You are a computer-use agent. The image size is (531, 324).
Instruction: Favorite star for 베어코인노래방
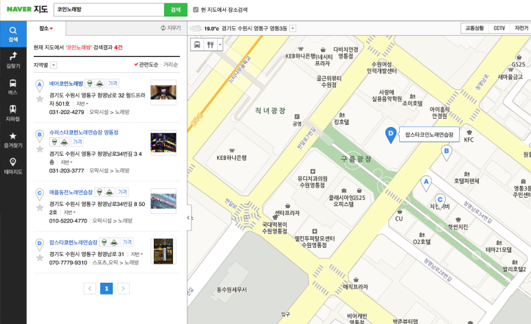pyautogui.click(x=40, y=99)
